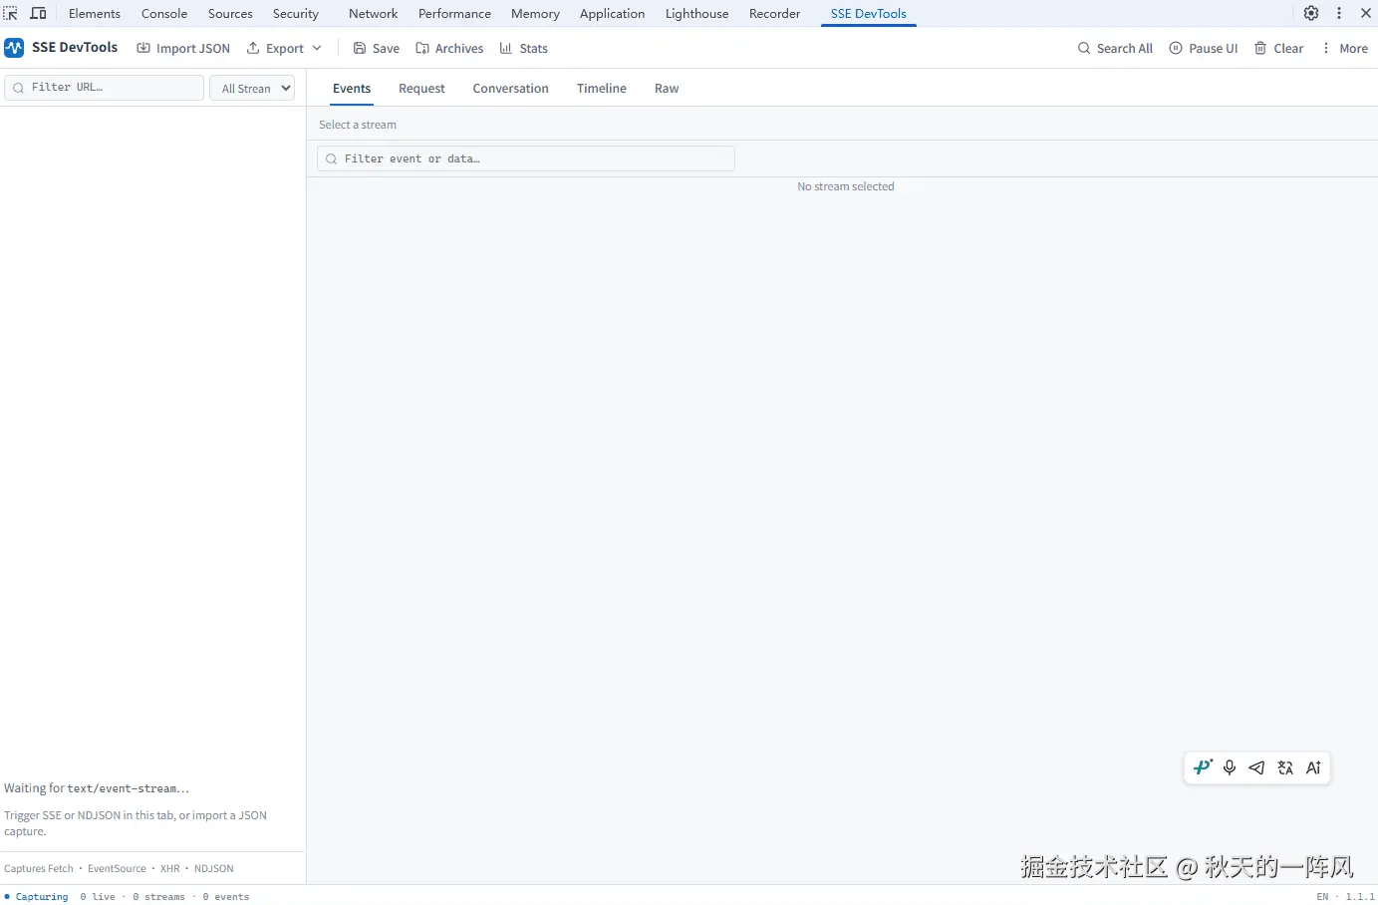
Task: Click the '0 streams' status bar text
Action: click(159, 897)
